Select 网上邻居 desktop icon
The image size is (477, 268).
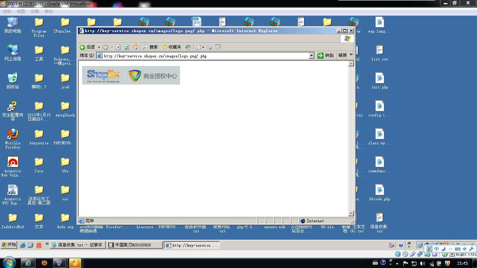(13, 53)
